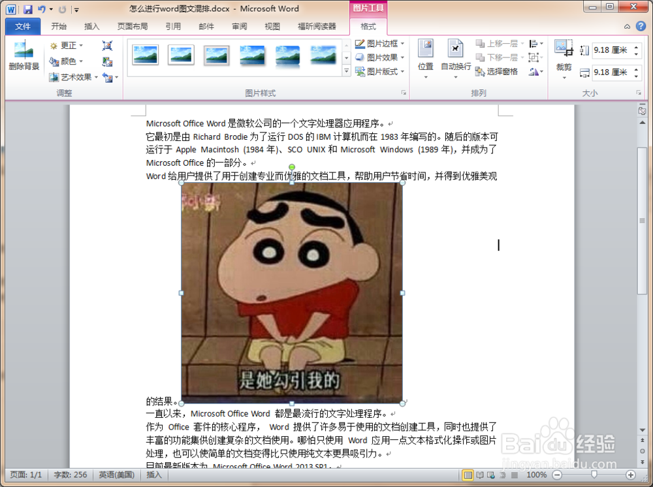The height and width of the screenshot is (487, 653).
Task: Click the Reset Picture icon
Action: coord(108,78)
